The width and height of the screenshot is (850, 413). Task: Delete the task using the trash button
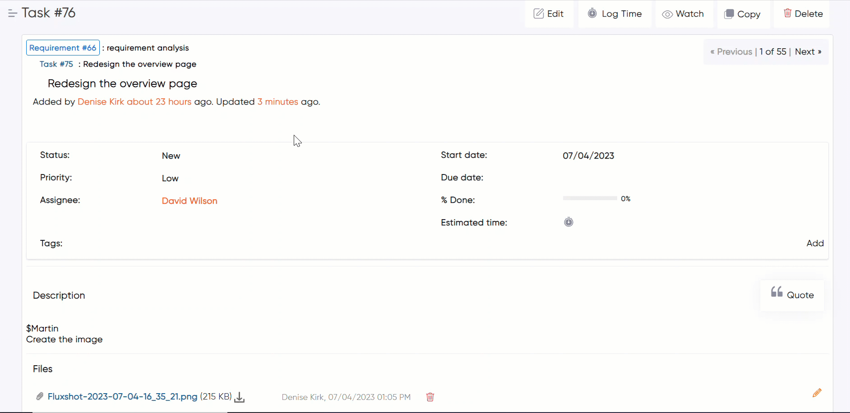point(803,14)
